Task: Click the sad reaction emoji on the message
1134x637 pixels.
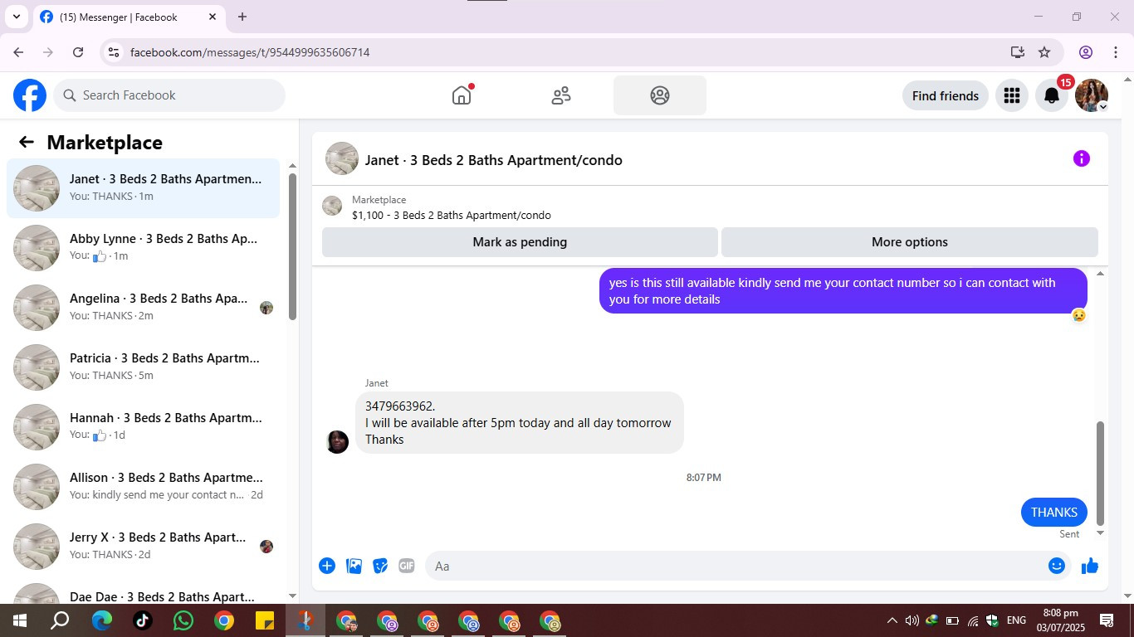Action: [x=1078, y=315]
